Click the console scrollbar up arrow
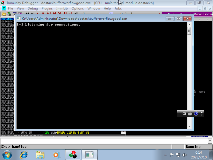The image size is (213, 160). (x=189, y=25)
